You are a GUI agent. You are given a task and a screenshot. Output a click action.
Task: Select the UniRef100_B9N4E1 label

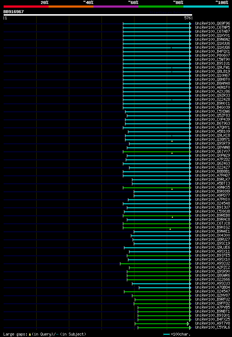[x=212, y=232]
